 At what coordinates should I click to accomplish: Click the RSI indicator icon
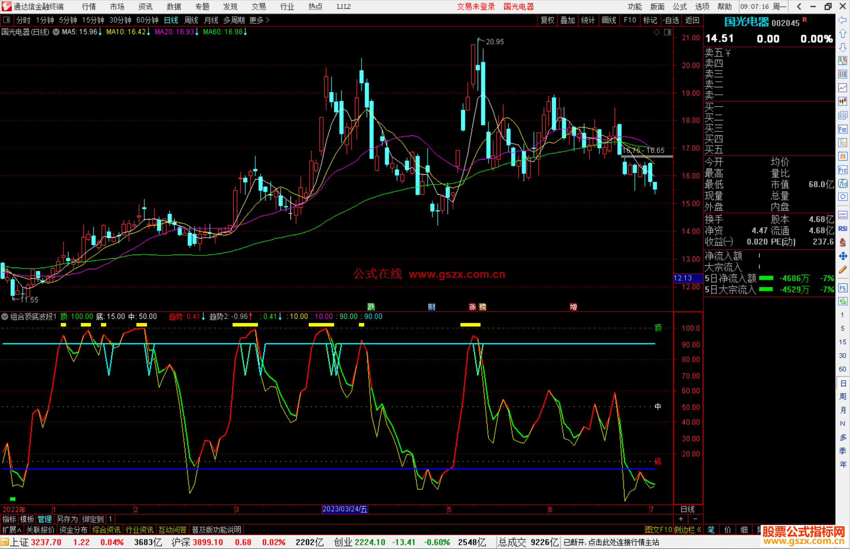click(x=843, y=229)
